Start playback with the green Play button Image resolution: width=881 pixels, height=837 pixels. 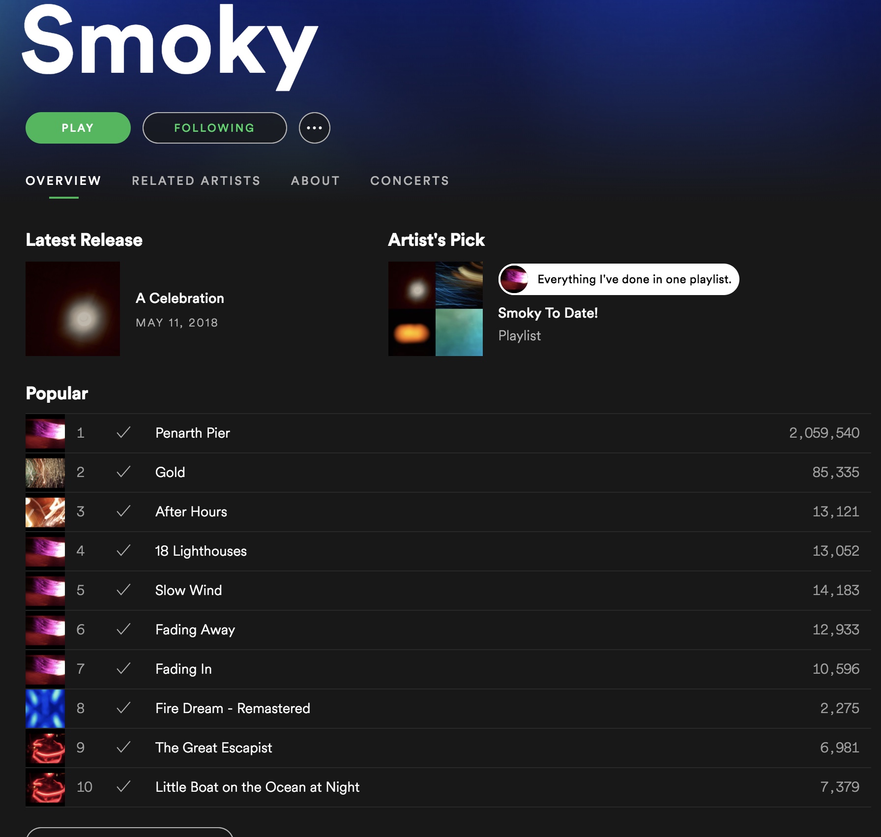point(78,128)
